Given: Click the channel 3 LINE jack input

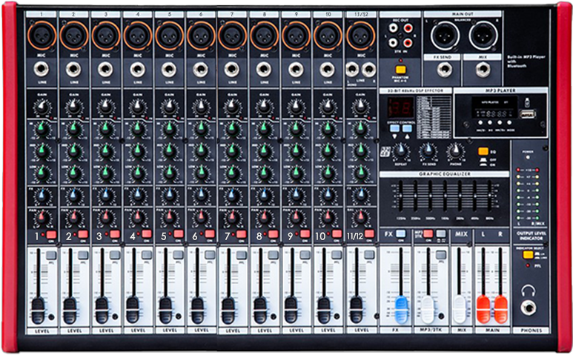Looking at the screenshot, I should click(105, 69).
